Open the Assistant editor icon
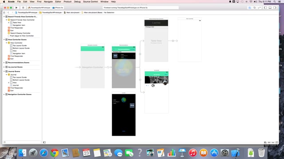Viewport: 284px width, 159px height. pos(255,8)
